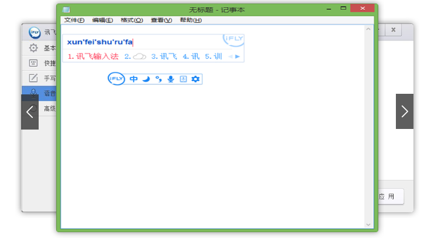Image resolution: width=424 pixels, height=238 pixels.
Task: Switch the punctuation mode icon on iFLY toolbar
Action: (x=159, y=79)
